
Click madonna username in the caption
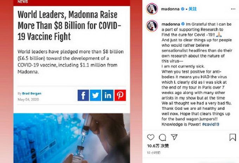tap(171, 24)
